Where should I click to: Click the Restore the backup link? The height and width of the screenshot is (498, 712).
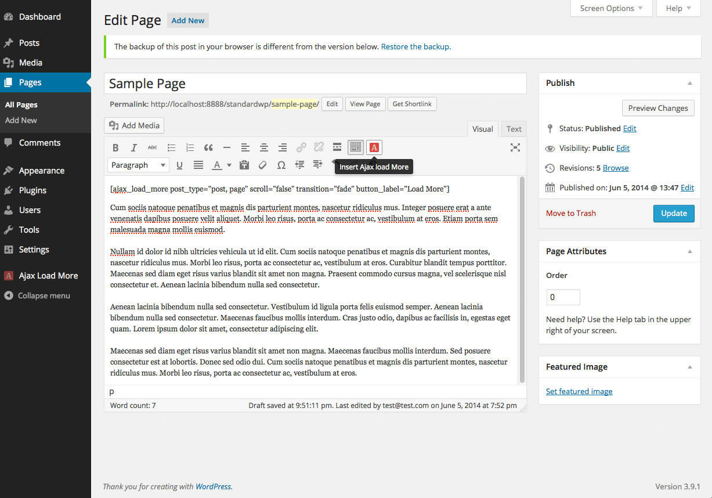415,46
